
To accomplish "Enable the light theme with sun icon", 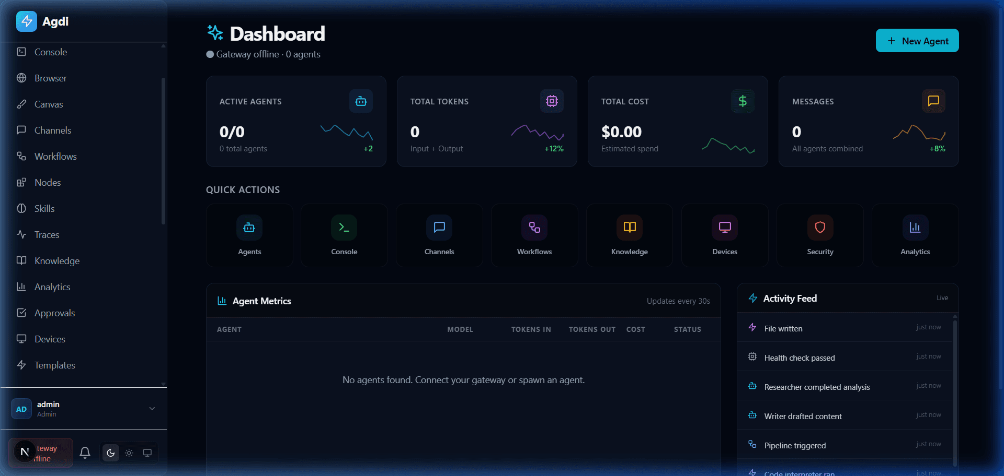I will pyautogui.click(x=129, y=453).
